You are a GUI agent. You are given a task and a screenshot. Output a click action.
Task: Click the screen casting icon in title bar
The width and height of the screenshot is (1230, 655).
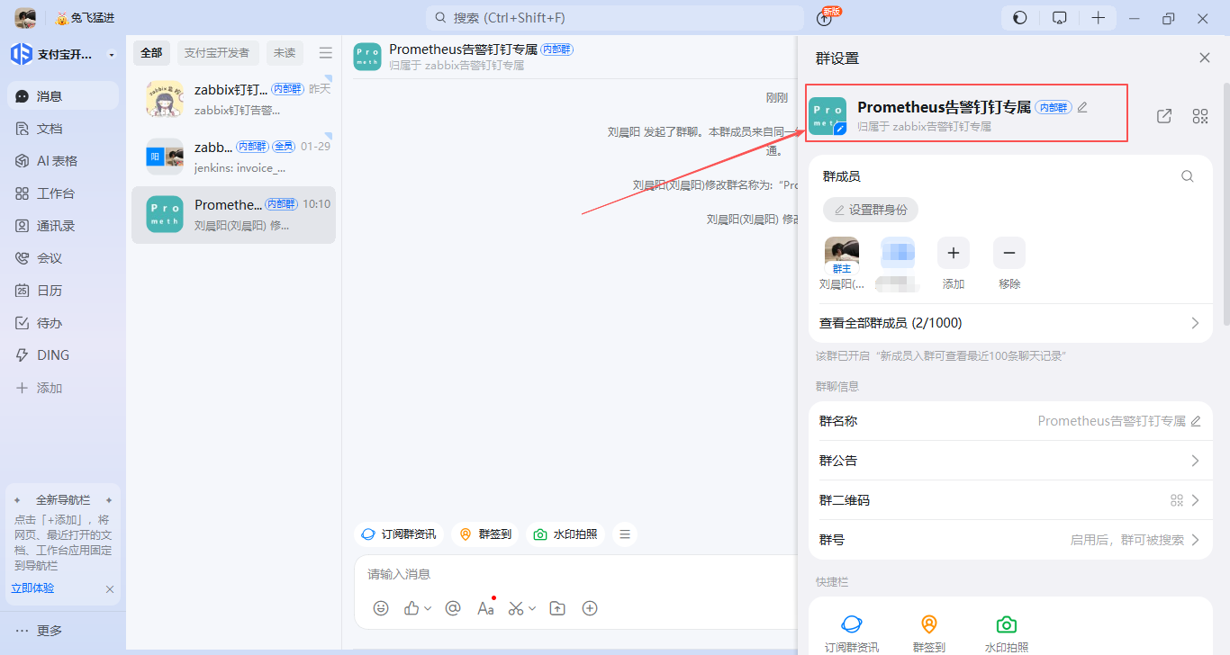[x=1060, y=18]
